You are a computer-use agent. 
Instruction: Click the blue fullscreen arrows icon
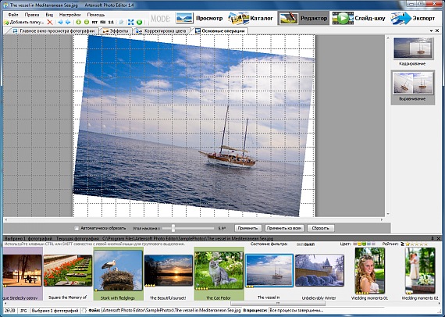point(130,22)
